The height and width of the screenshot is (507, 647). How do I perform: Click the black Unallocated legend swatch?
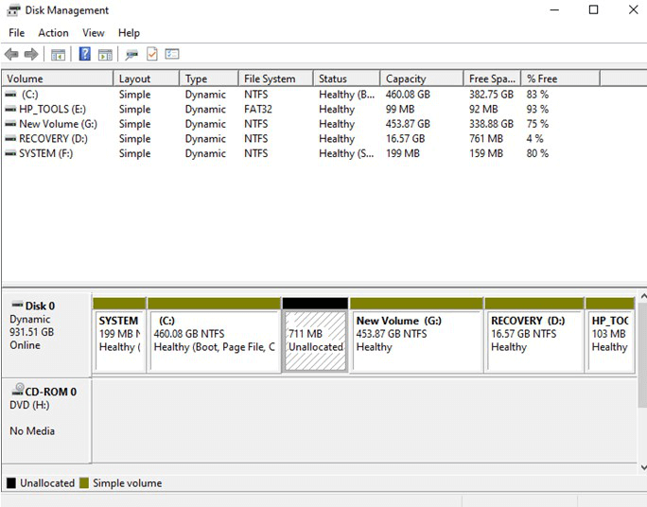[11, 483]
